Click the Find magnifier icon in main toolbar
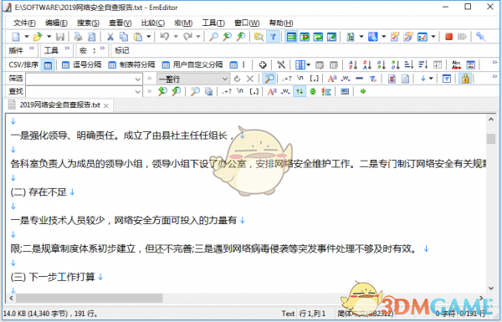502x322 pixels. (213, 37)
